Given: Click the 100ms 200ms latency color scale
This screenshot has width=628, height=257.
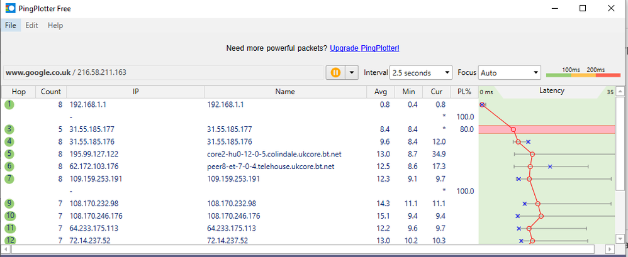Looking at the screenshot, I should click(x=582, y=72).
